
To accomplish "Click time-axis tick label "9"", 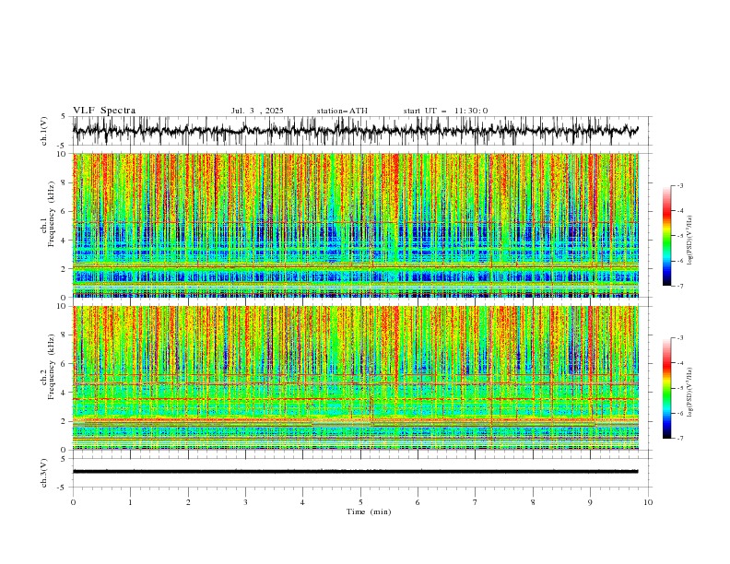I will (x=590, y=502).
